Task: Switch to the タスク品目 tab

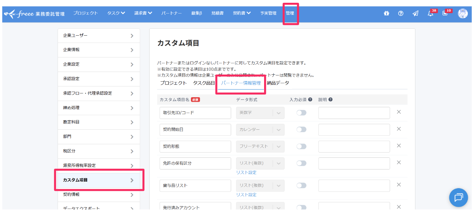Action: (204, 83)
